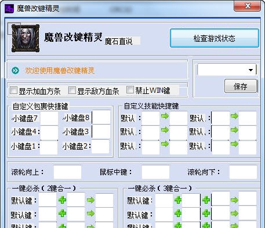Click the Warcraft hero portrait image

[26, 38]
